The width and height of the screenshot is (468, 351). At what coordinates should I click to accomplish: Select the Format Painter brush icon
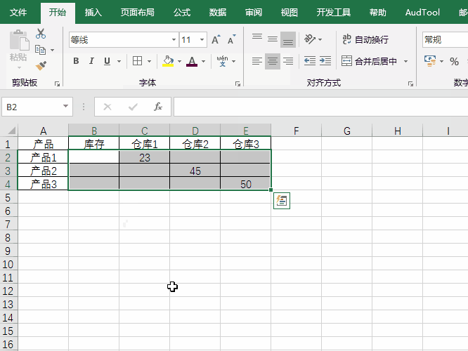click(41, 65)
